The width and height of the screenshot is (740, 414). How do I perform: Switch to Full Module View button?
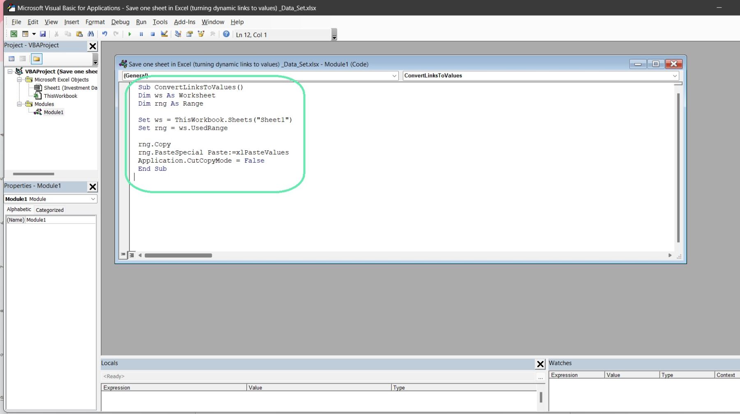click(132, 255)
